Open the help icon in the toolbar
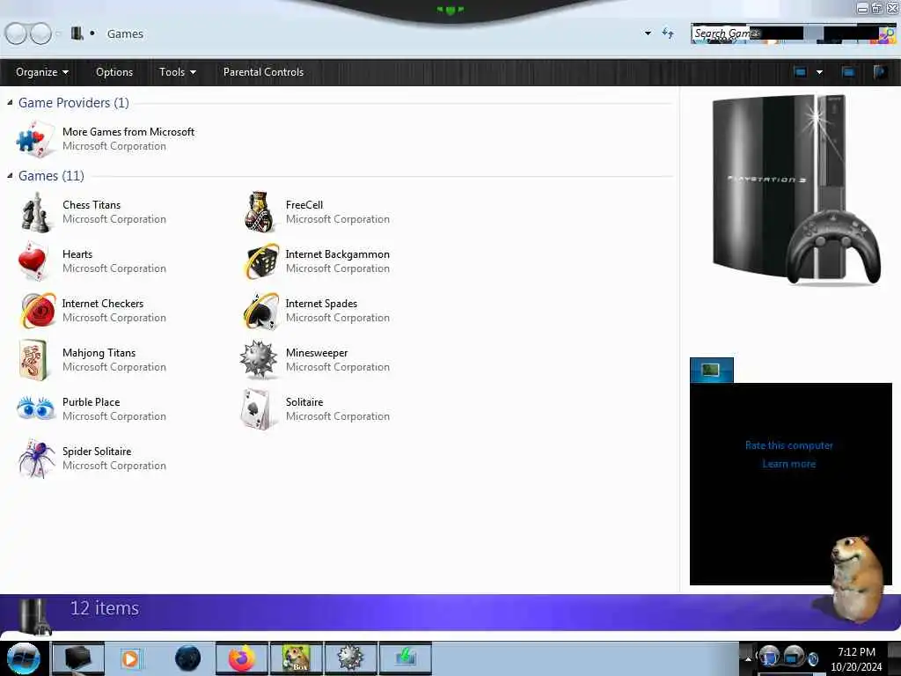901x676 pixels. [x=880, y=72]
